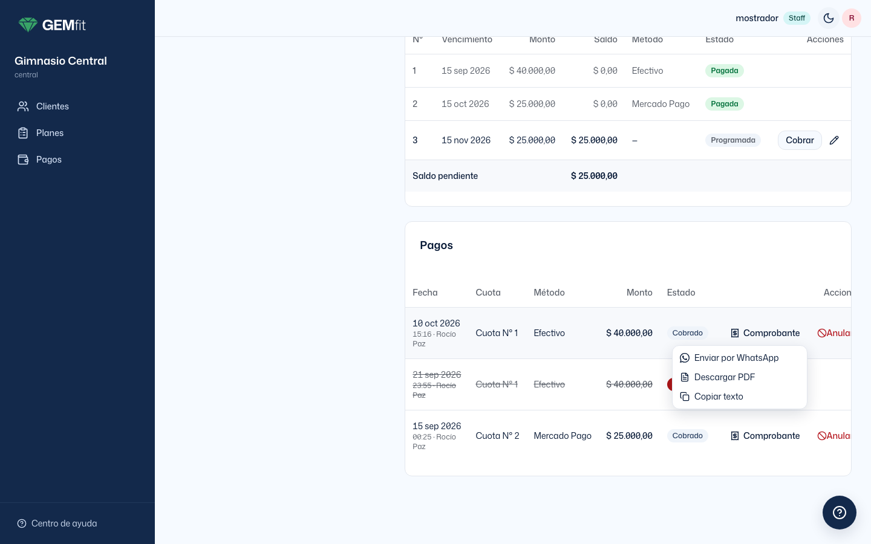The width and height of the screenshot is (871, 544).
Task: Click the Monto header in Pagos table
Action: click(639, 293)
